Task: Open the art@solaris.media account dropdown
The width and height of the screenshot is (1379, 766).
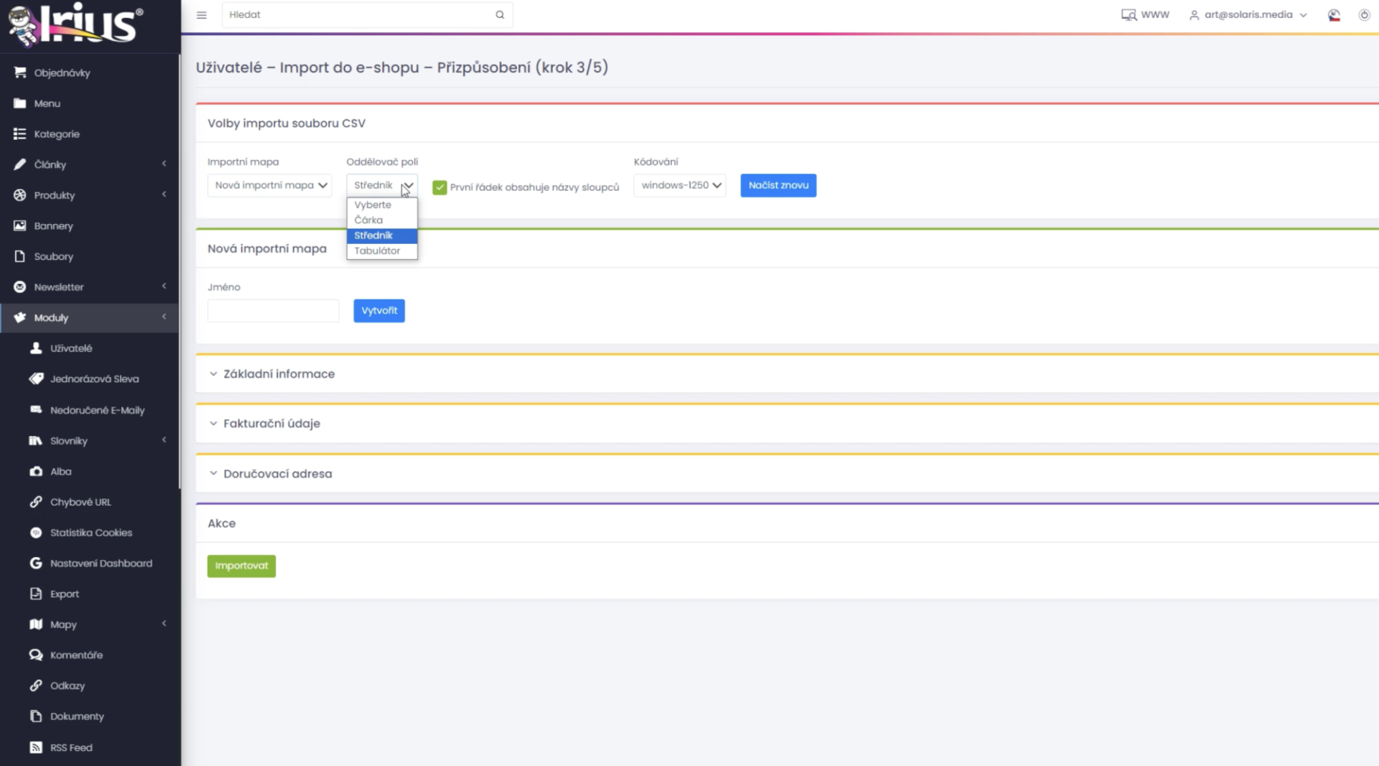Action: tap(1248, 15)
